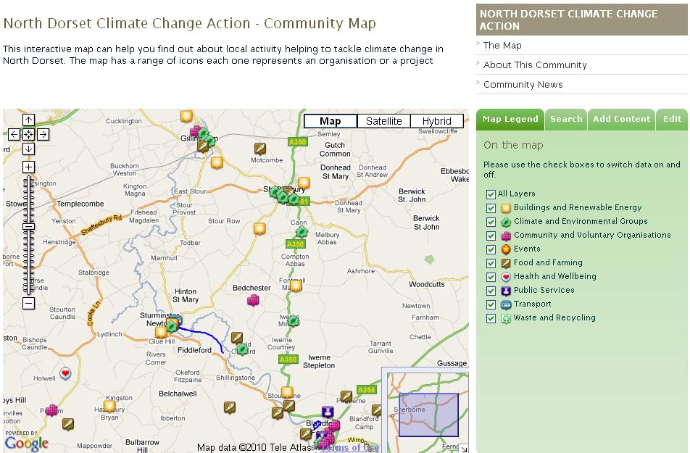This screenshot has width=690, height=453.
Task: Click the sun energy marker near Stour Row
Action: tap(259, 228)
